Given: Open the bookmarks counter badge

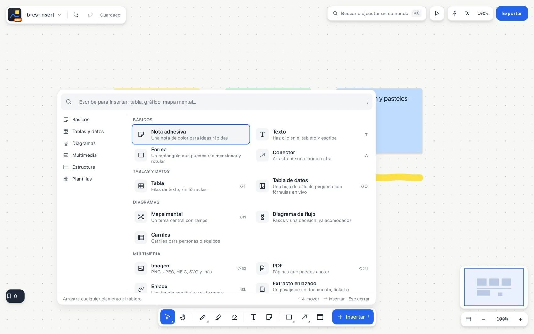Looking at the screenshot, I should point(15,296).
